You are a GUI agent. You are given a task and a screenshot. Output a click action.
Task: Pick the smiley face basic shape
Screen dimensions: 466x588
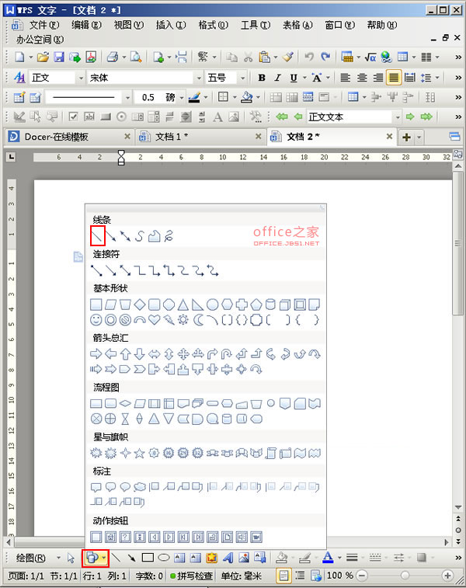(x=97, y=319)
